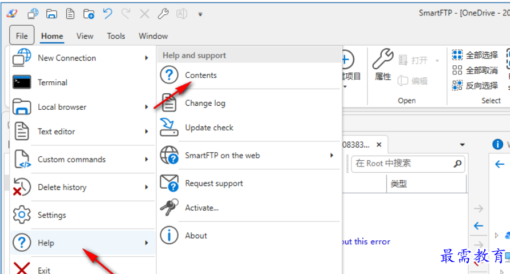Image resolution: width=510 pixels, height=274 pixels.
Task: Select Text editor menu entry
Action: 82,132
